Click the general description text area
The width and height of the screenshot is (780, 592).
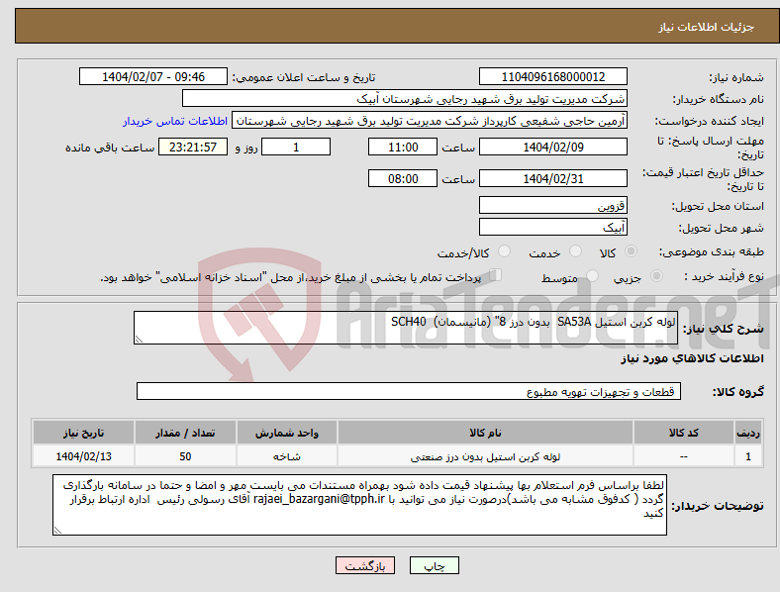pos(406,328)
